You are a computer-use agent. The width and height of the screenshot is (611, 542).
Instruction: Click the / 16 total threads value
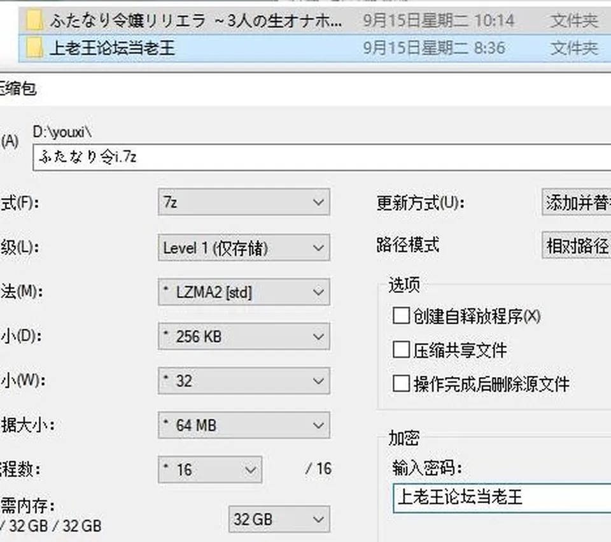tap(318, 469)
